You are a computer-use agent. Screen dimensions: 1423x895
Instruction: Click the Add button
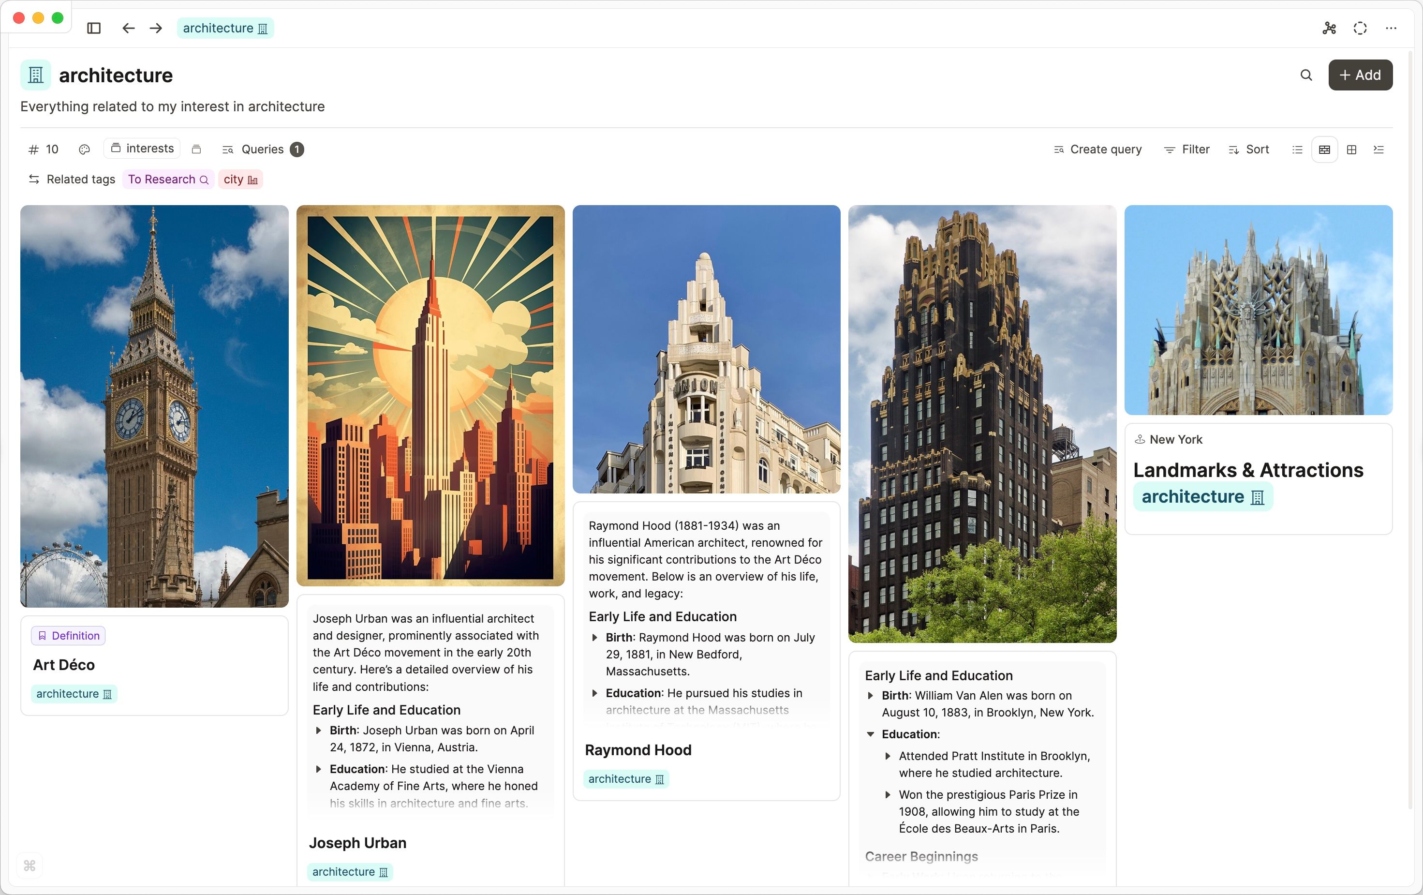pos(1360,75)
